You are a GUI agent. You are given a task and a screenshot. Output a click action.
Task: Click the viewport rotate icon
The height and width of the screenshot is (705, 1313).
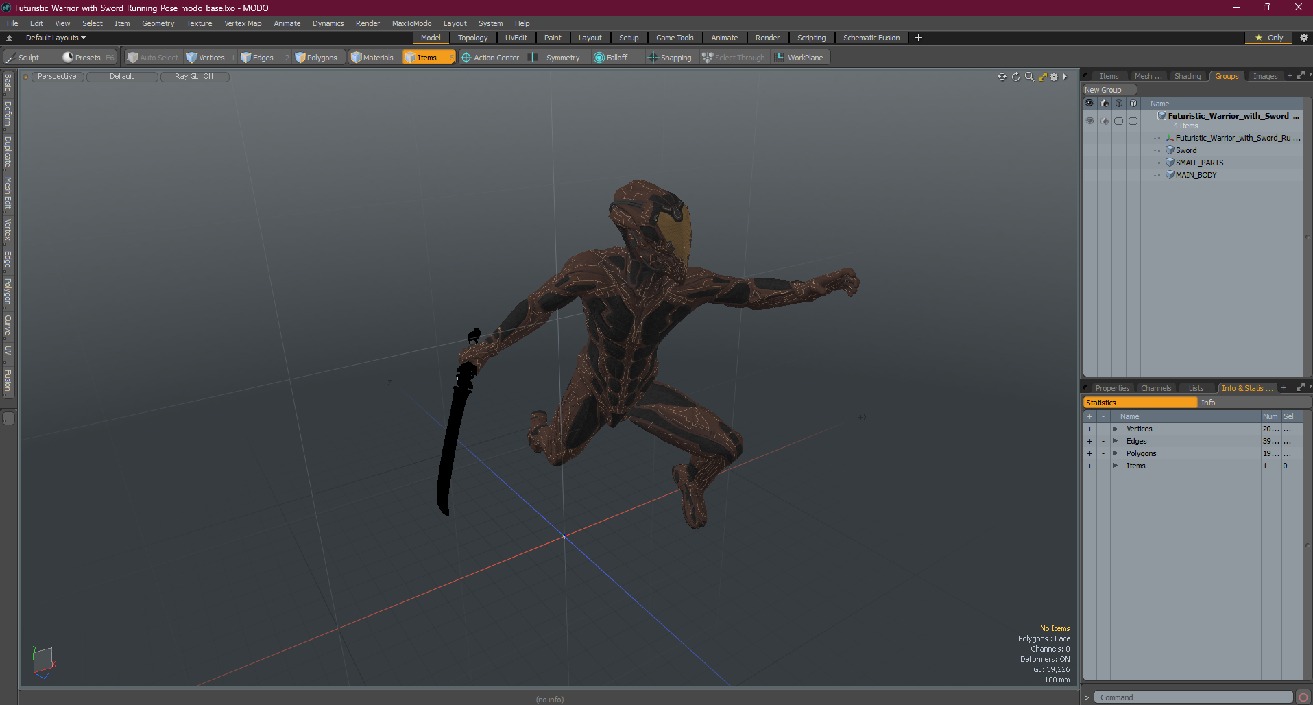tap(1015, 77)
